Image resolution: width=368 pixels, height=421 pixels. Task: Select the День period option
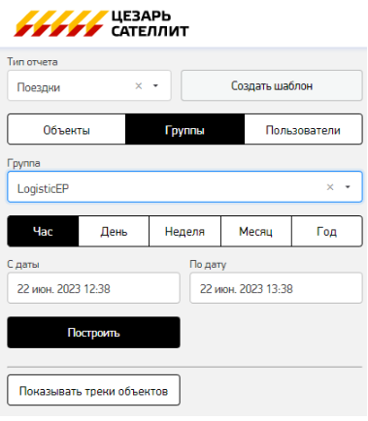tap(114, 231)
